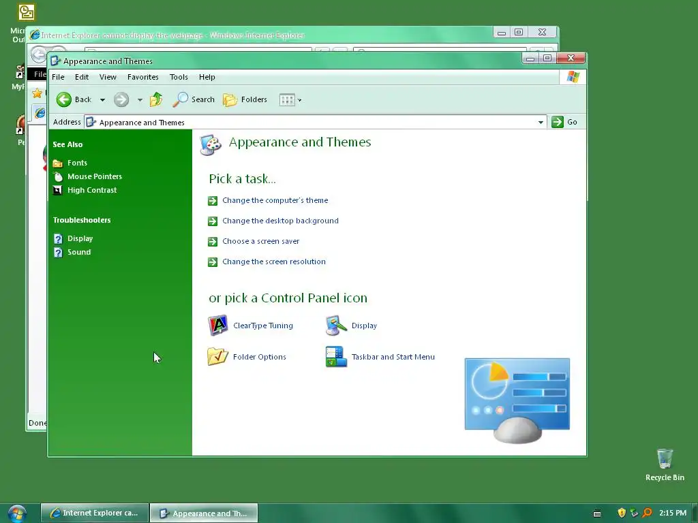The image size is (698, 523).
Task: Click the Fonts link text
Action: (78, 163)
